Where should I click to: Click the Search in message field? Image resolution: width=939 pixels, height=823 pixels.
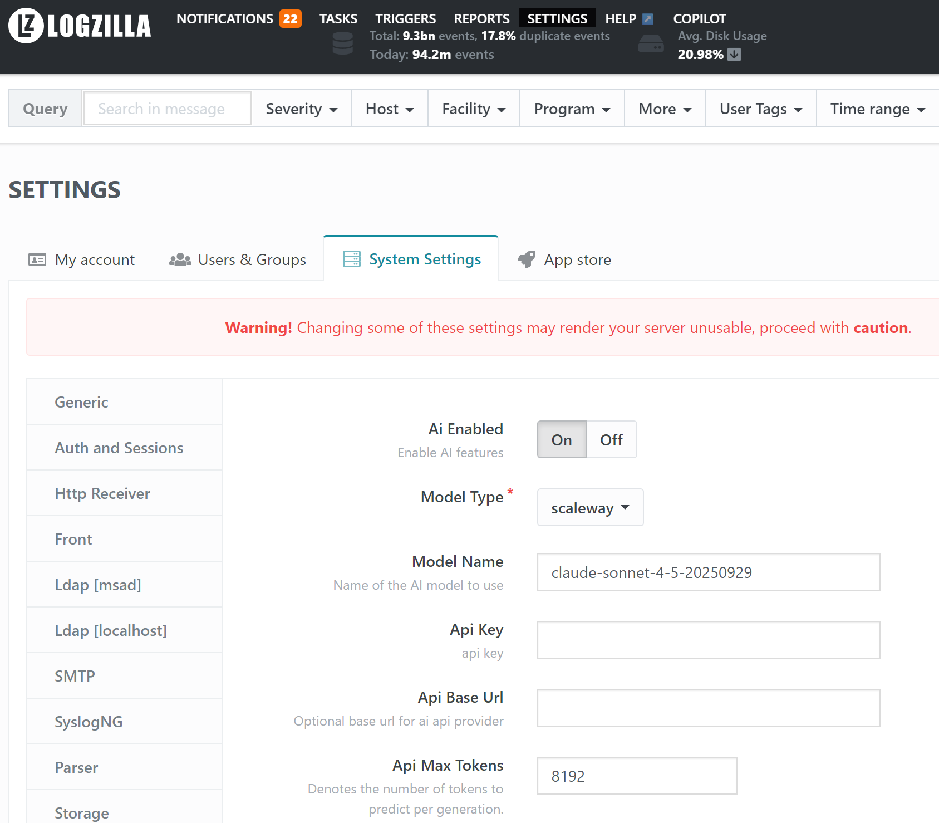[x=166, y=109]
